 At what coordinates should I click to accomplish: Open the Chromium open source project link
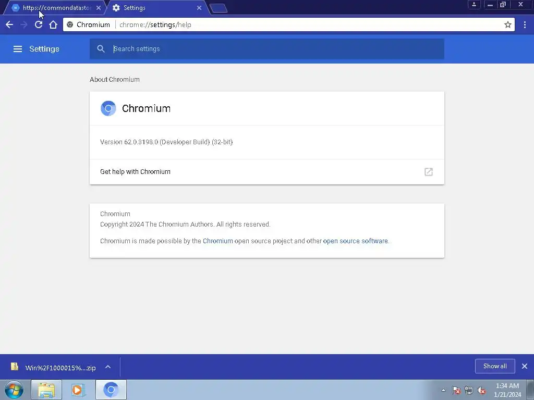[x=218, y=241]
